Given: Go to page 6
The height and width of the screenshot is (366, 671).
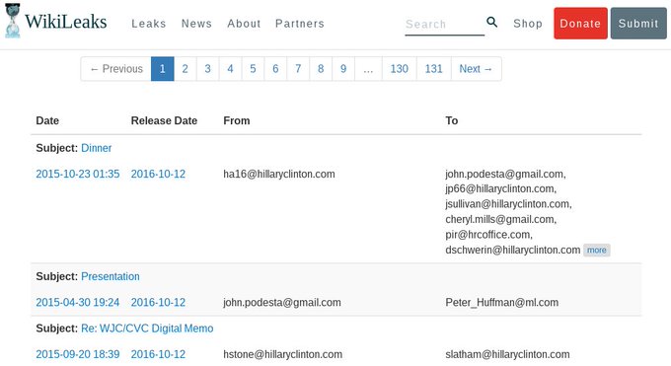Looking at the screenshot, I should [275, 69].
